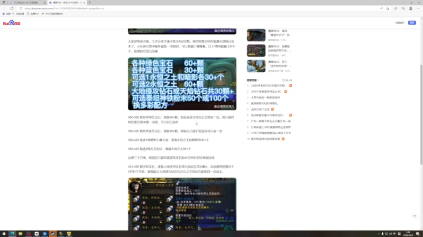Click the '421-450' paragraph text in article

(x=181, y=169)
